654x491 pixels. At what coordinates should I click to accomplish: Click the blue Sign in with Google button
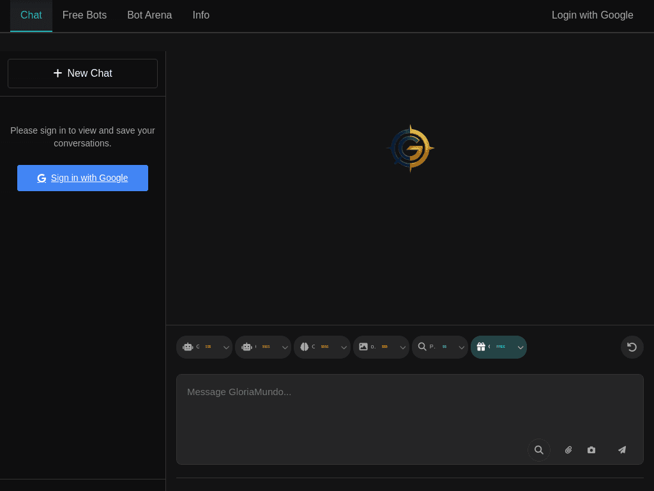tap(82, 178)
